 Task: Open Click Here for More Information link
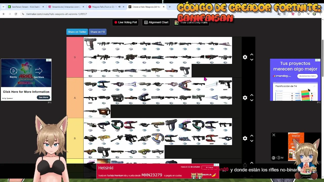click(26, 92)
